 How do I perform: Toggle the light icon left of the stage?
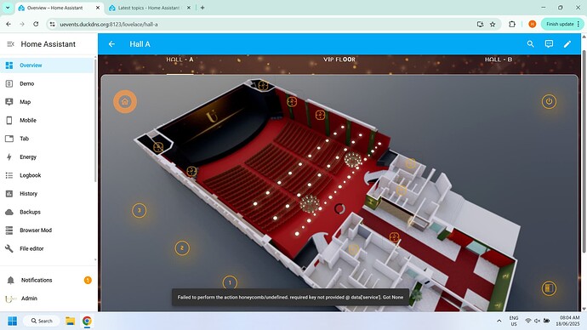pos(158,147)
